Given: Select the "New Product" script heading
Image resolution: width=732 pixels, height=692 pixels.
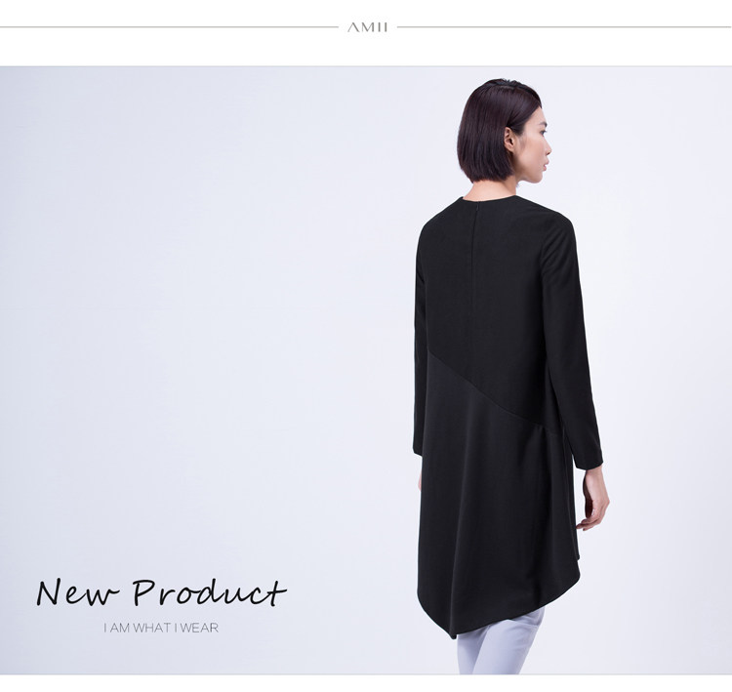Looking at the screenshot, I should click(161, 592).
